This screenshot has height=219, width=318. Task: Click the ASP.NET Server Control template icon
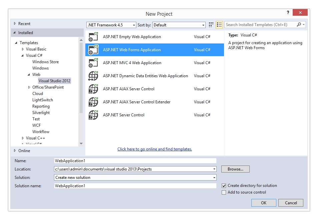click(x=93, y=115)
